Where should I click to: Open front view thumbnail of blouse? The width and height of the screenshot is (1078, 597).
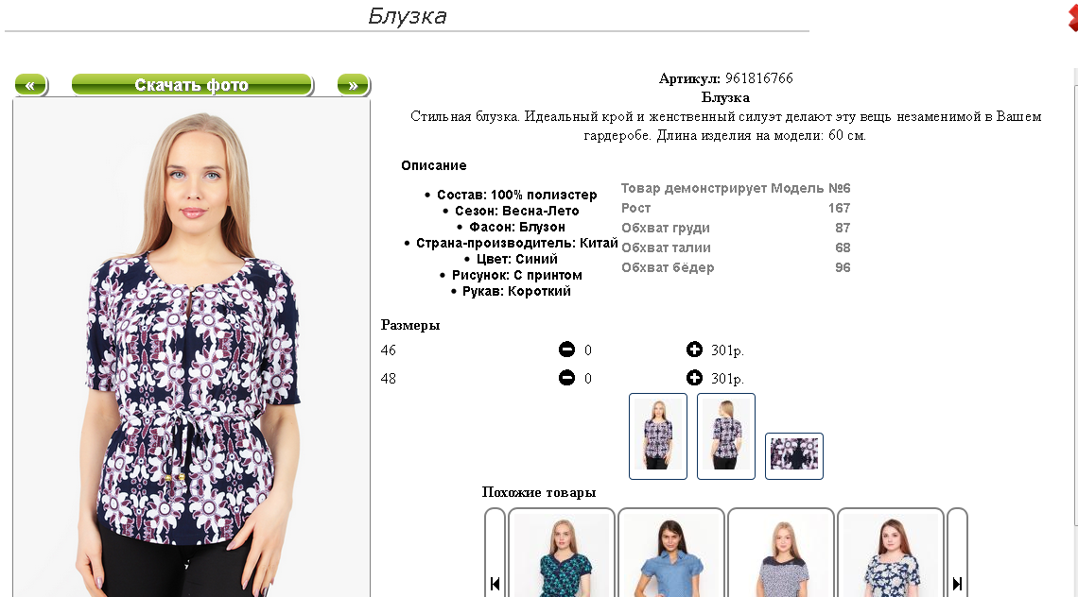[x=658, y=436]
